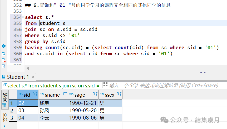The width and height of the screenshot is (227, 129).
Task: Click the expand filter panel icon
Action: 105,85
